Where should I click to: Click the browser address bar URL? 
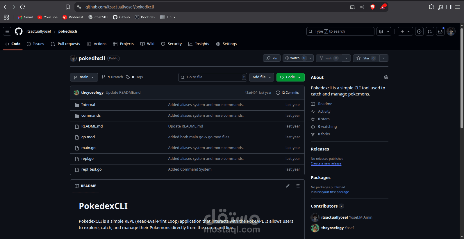coord(120,7)
